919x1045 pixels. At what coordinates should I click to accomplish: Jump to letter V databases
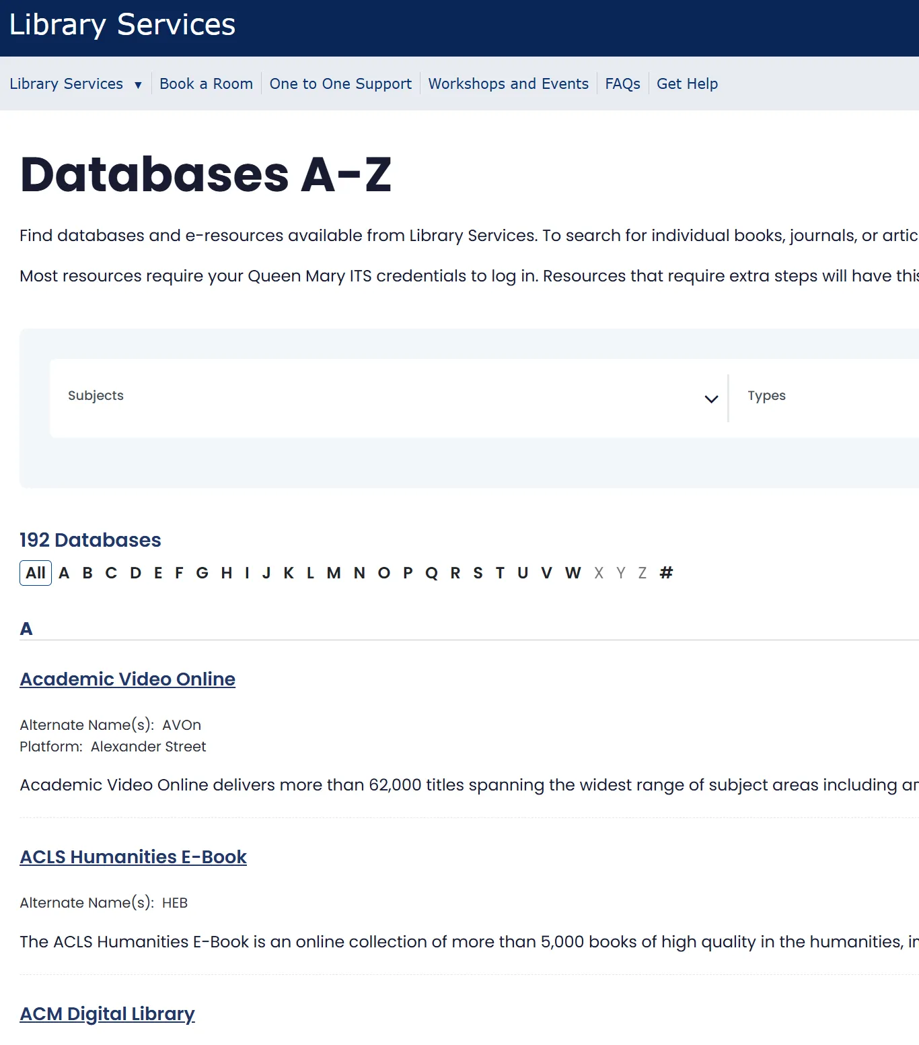546,573
